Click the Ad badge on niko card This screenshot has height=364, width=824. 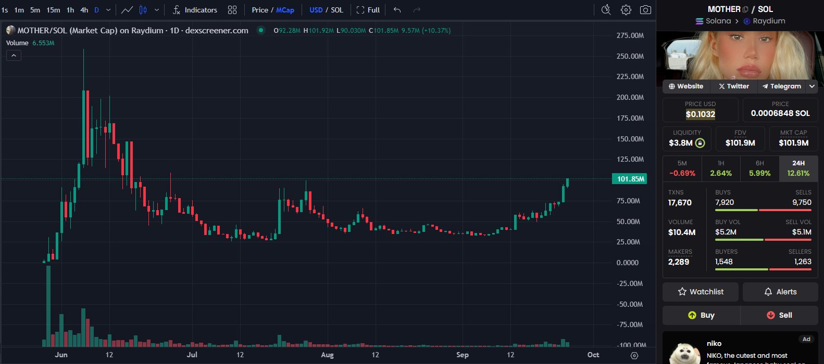click(806, 339)
